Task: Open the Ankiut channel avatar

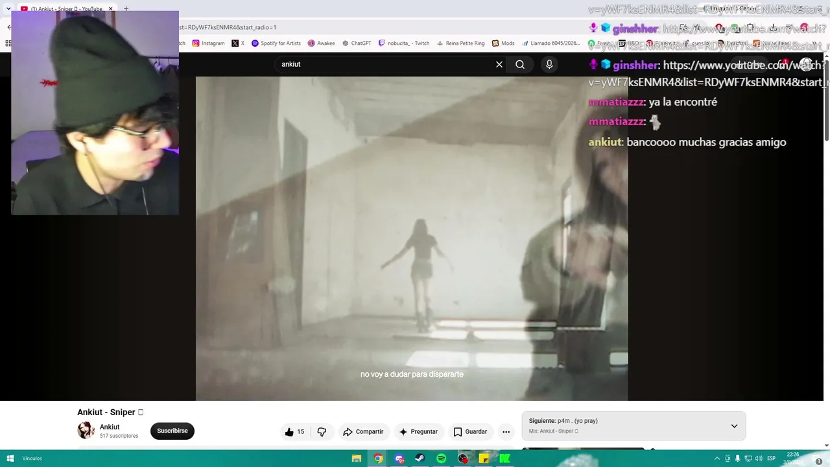Action: coord(86,431)
